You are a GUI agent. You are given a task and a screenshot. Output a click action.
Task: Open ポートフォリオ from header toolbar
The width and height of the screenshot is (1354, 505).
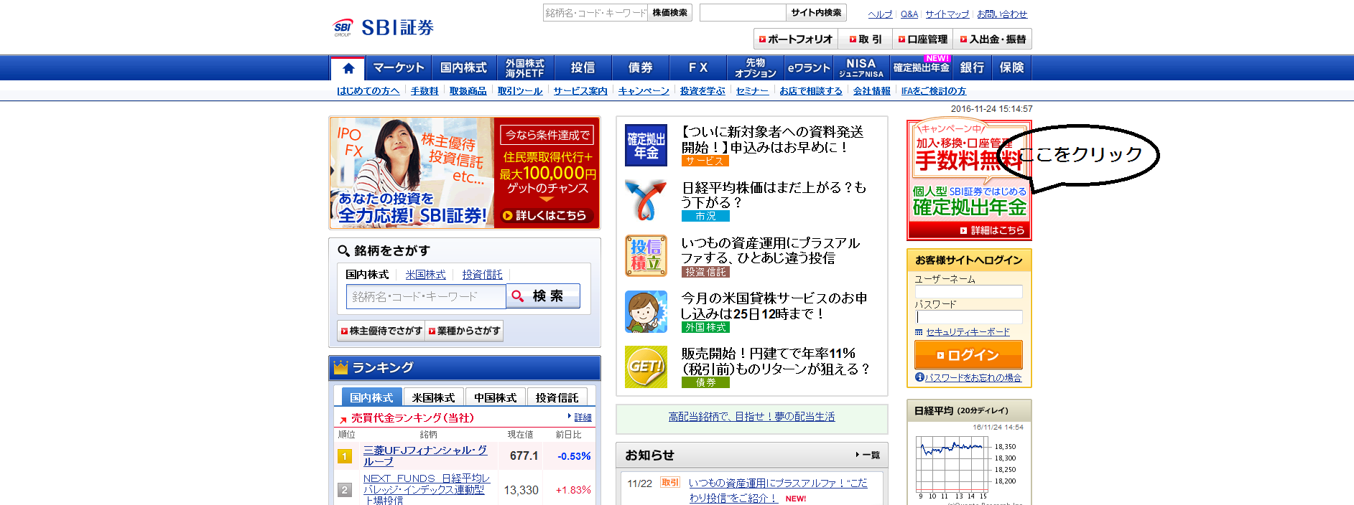pos(794,39)
